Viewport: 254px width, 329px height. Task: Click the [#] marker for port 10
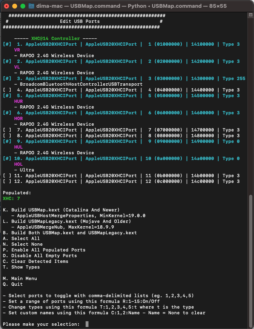[7, 159]
